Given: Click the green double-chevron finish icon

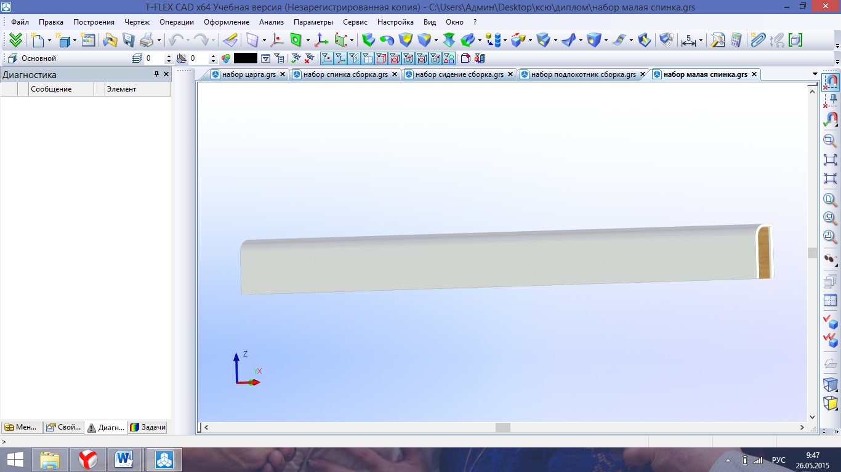Looking at the screenshot, I should tap(16, 40).
